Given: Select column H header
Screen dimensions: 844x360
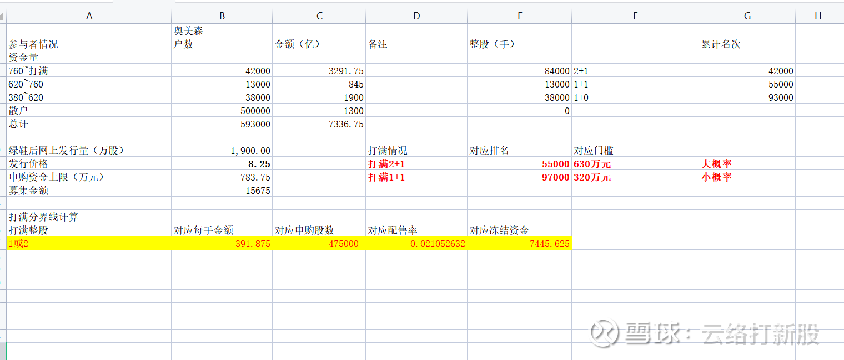Looking at the screenshot, I should coord(818,16).
